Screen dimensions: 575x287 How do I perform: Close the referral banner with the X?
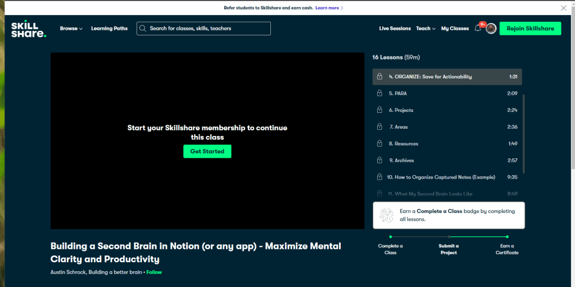coord(563,8)
